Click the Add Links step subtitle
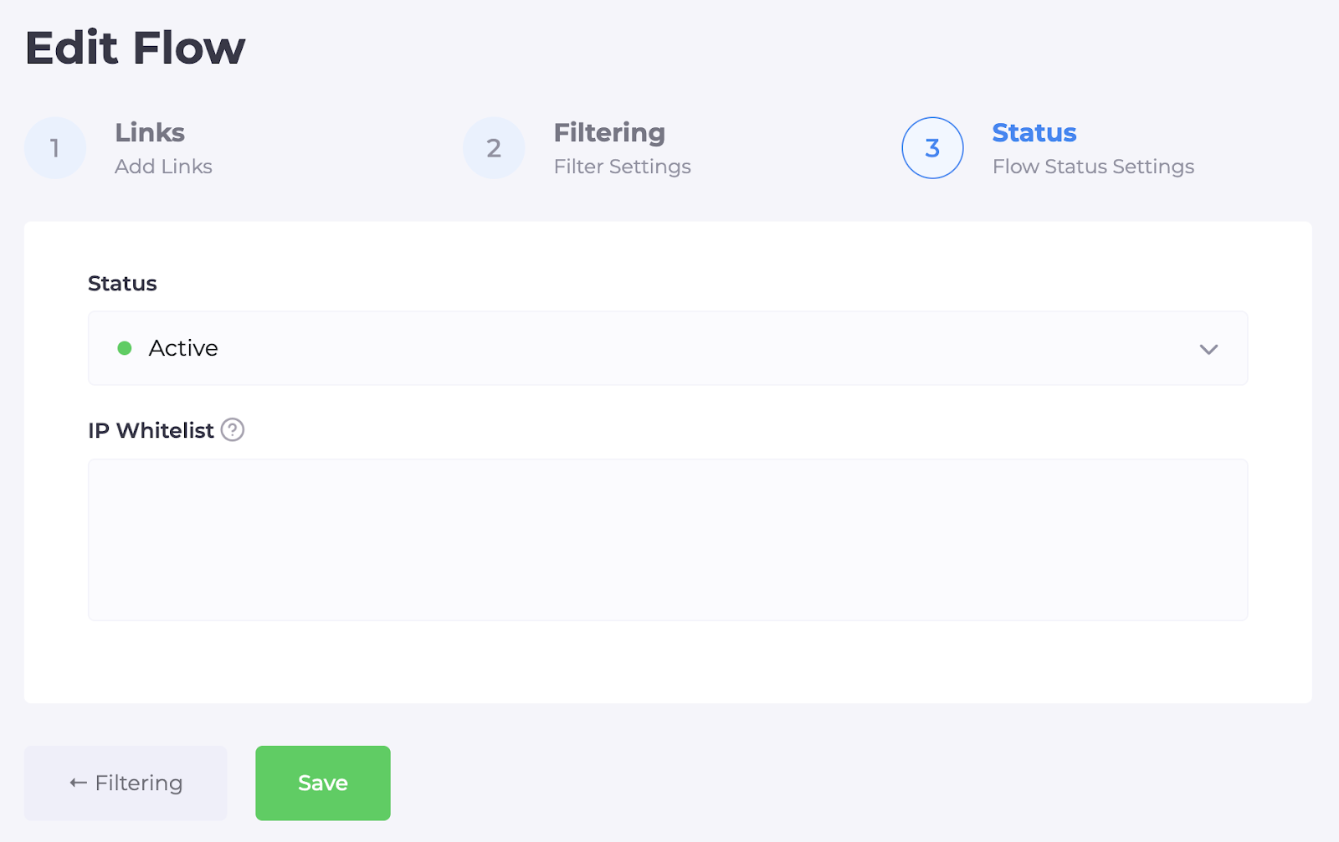This screenshot has height=842, width=1339. tap(163, 167)
